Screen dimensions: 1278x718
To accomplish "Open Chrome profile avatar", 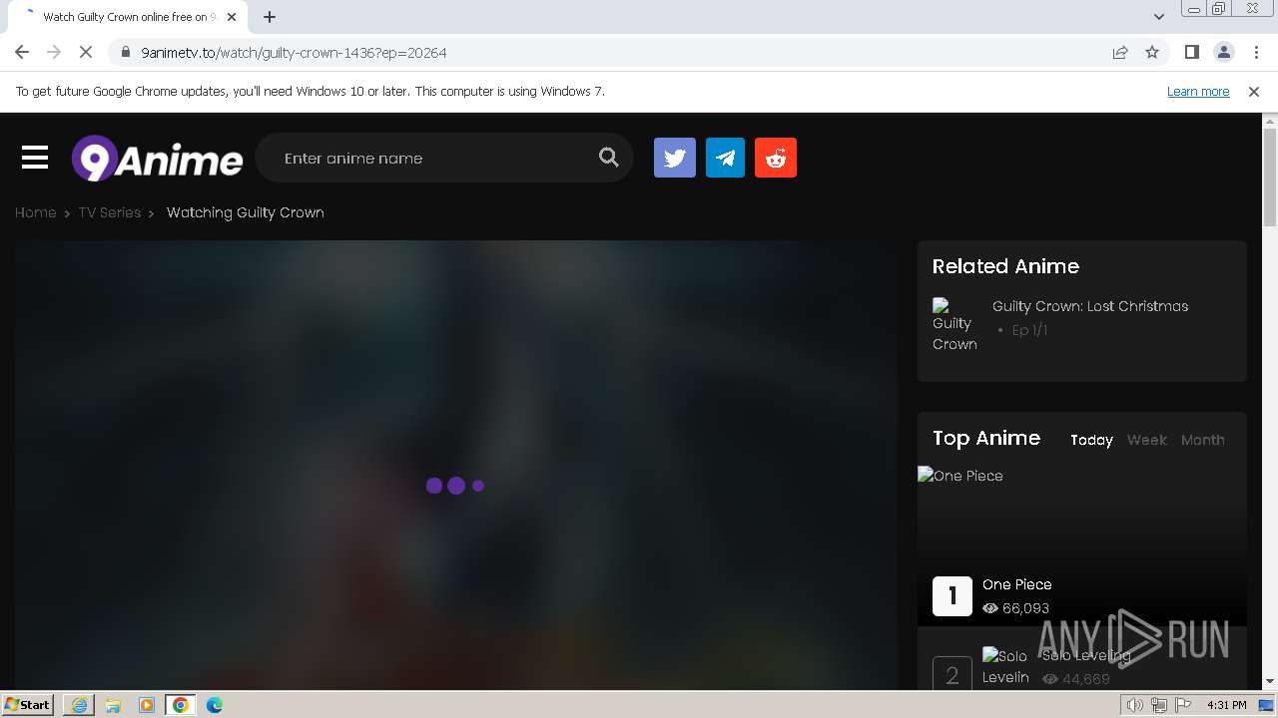I will pyautogui.click(x=1223, y=53).
